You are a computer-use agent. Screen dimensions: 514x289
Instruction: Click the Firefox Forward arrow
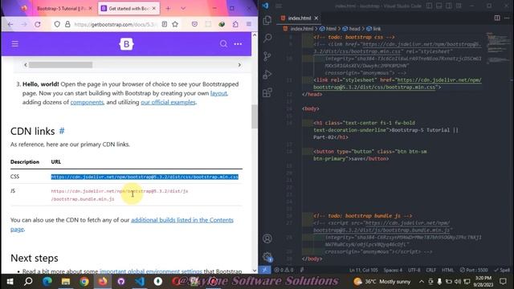[x=24, y=24]
